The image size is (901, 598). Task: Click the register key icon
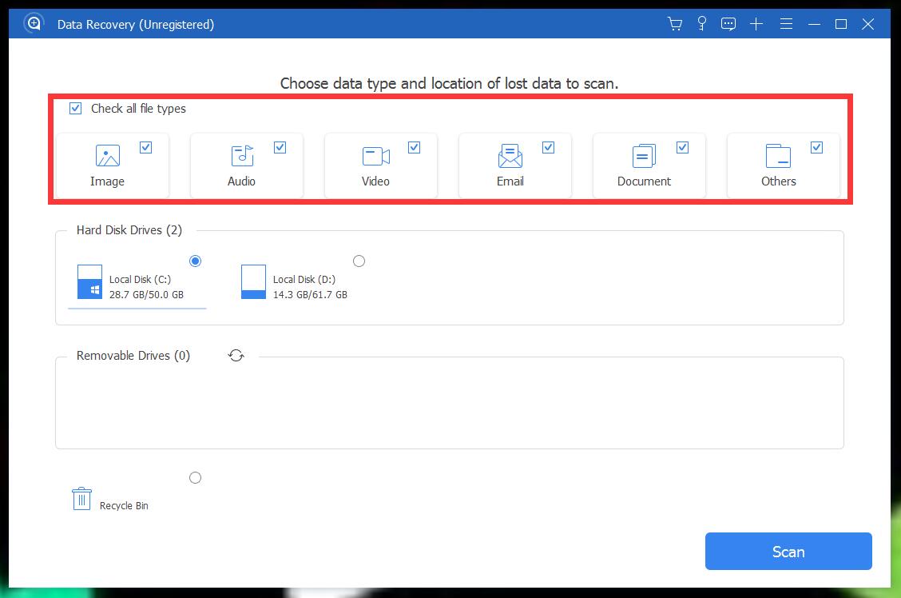[701, 23]
